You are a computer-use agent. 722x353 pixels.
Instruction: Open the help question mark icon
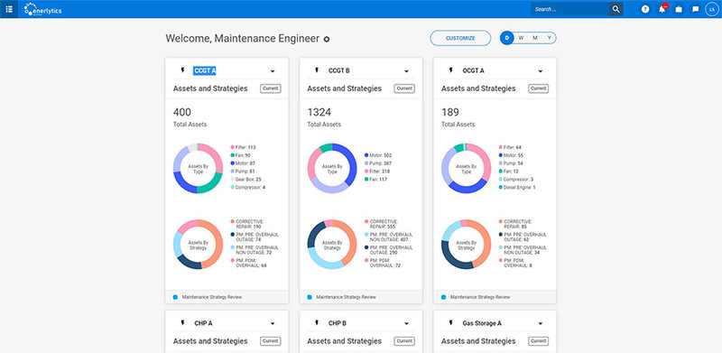click(645, 9)
